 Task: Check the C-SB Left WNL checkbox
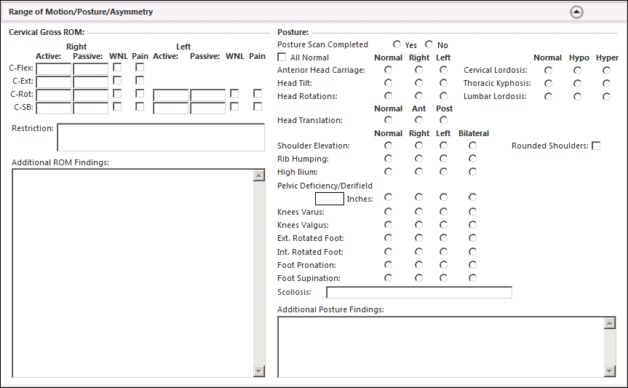point(234,106)
